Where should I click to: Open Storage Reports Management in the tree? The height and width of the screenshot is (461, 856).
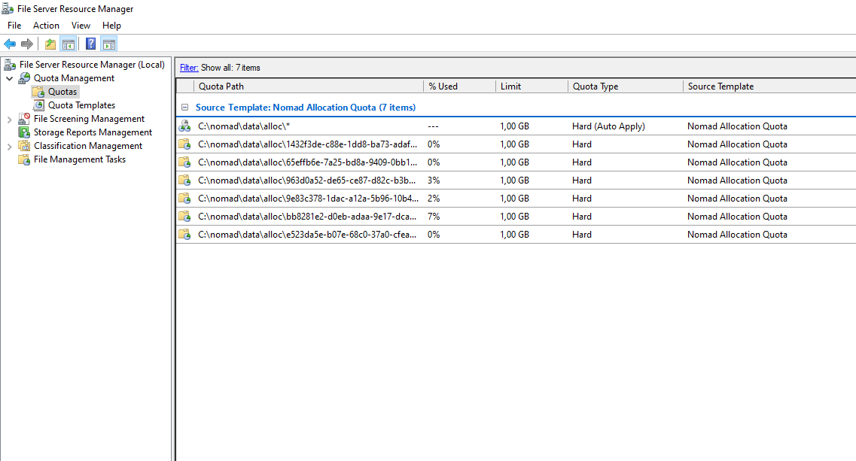pyautogui.click(x=93, y=132)
